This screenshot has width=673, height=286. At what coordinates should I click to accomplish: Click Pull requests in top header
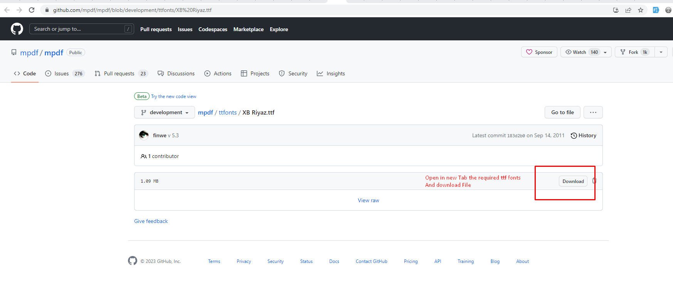click(156, 29)
